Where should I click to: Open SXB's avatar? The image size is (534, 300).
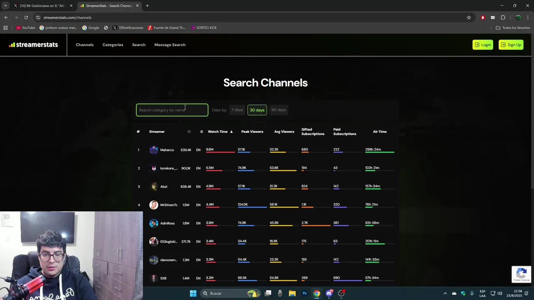click(154, 278)
